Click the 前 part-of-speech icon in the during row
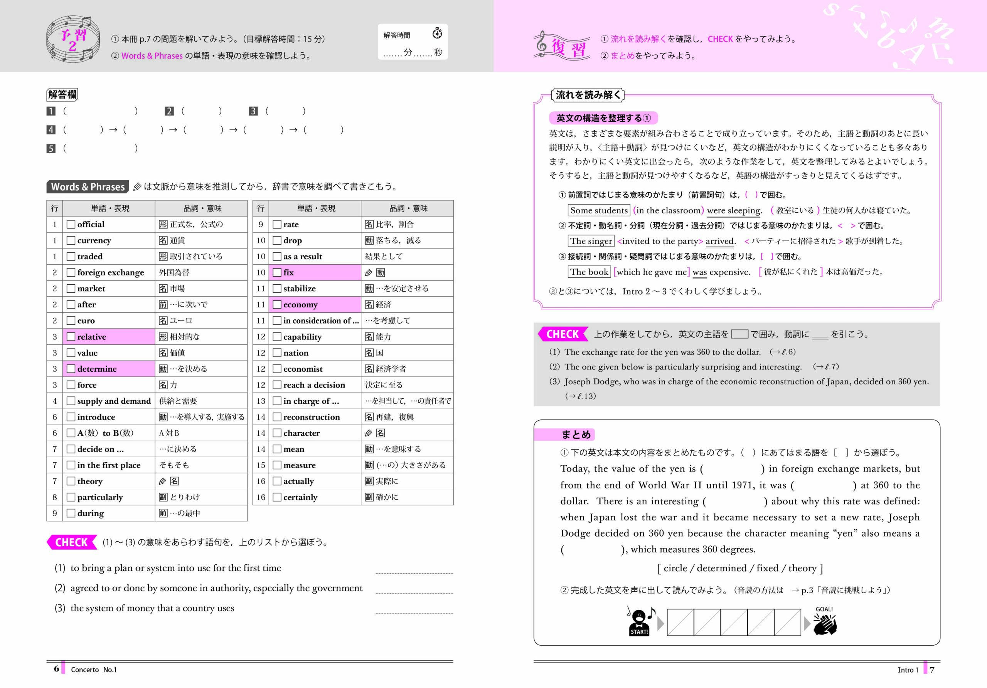 coord(163,513)
